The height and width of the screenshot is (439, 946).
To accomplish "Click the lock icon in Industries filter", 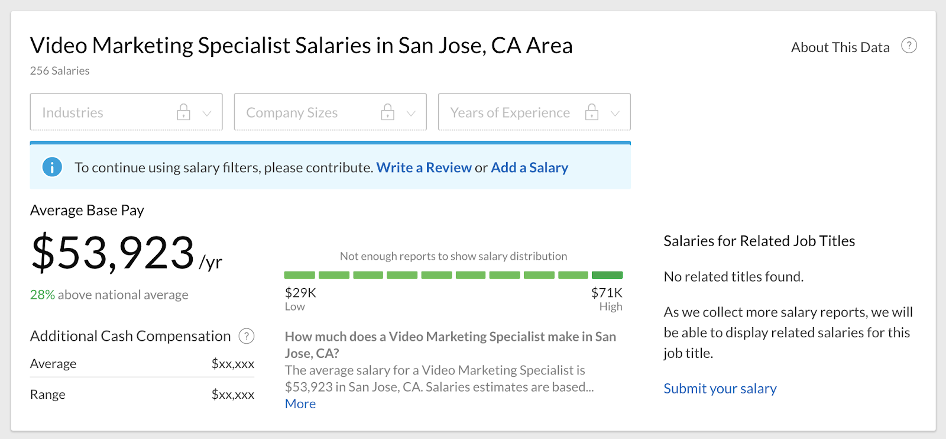I will (x=184, y=112).
